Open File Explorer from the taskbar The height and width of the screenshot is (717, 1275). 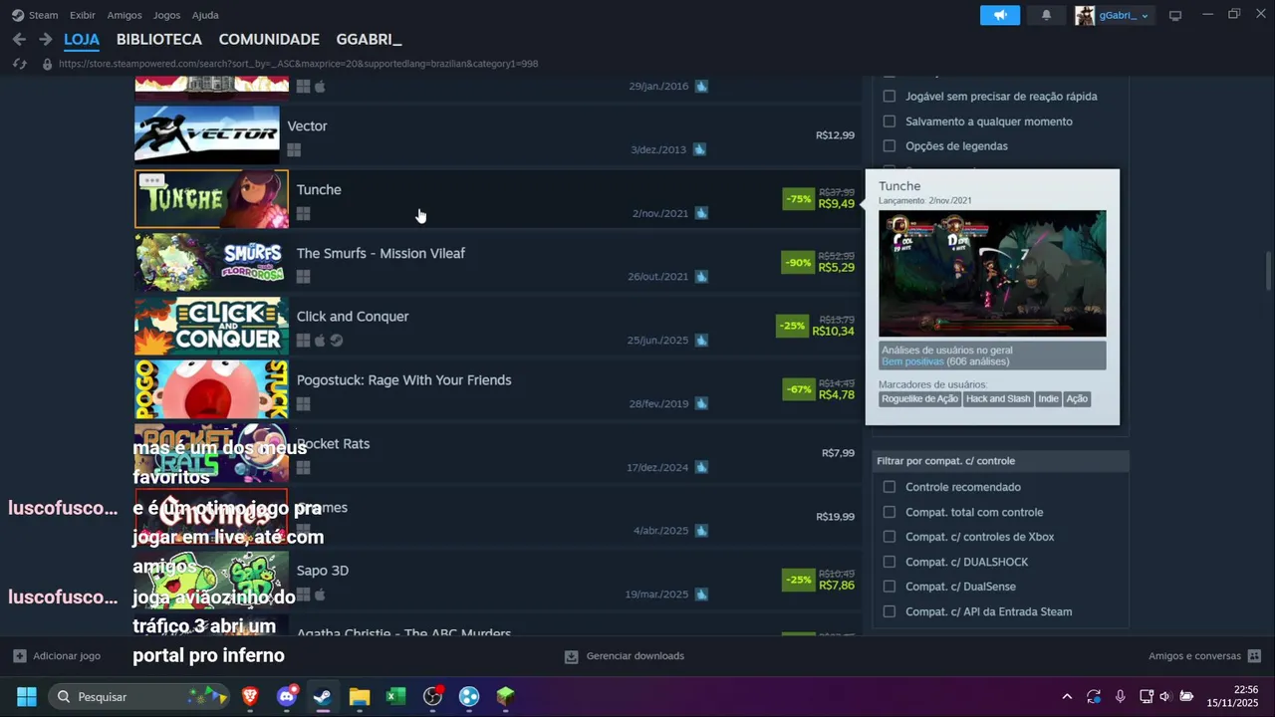[360, 696]
